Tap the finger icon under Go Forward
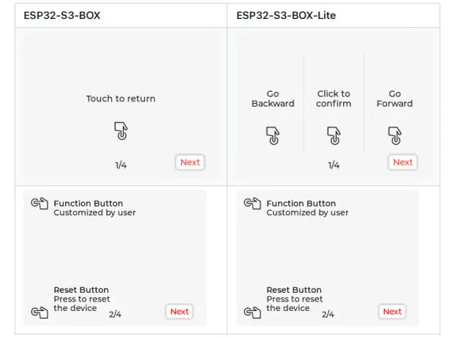452x338 pixels. tap(394, 136)
